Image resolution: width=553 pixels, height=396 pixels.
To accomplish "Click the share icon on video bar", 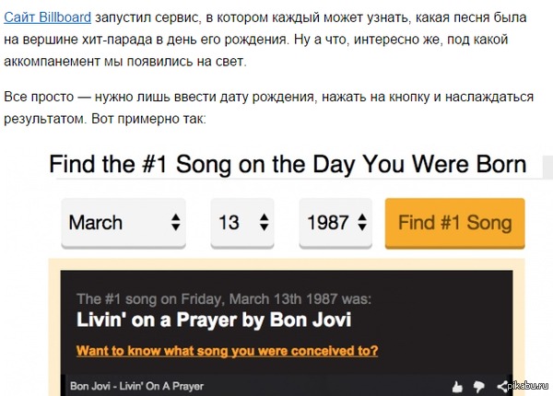I will click(x=502, y=386).
